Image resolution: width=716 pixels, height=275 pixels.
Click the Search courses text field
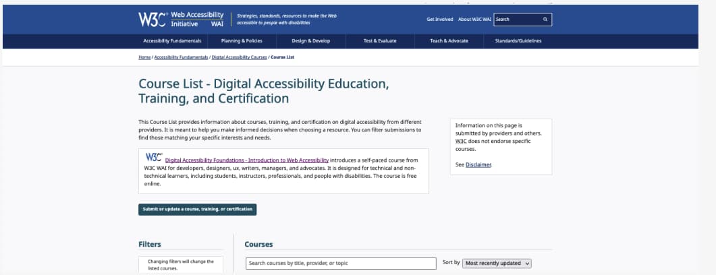pos(341,264)
